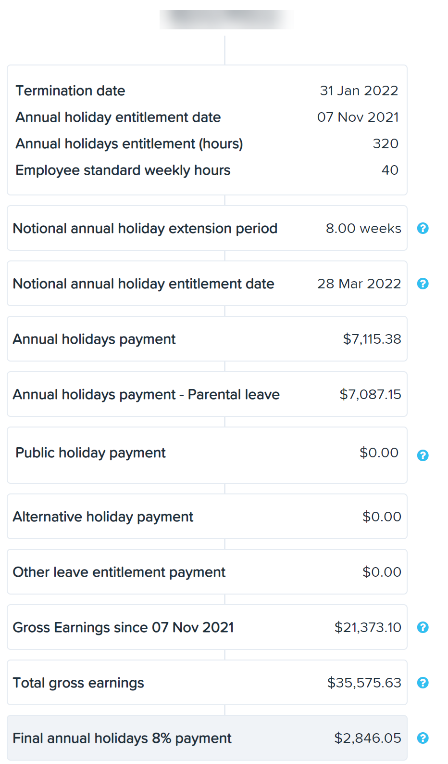Click the Alternative holiday payment row

[x=207, y=517]
